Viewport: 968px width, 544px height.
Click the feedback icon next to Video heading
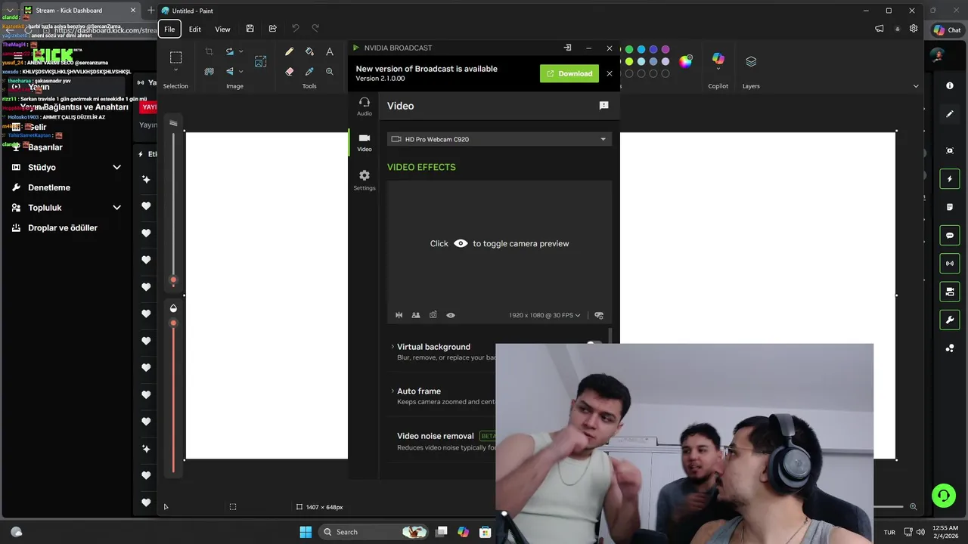tap(603, 106)
